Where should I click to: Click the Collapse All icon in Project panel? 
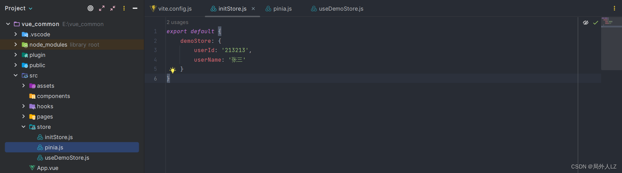(x=113, y=8)
